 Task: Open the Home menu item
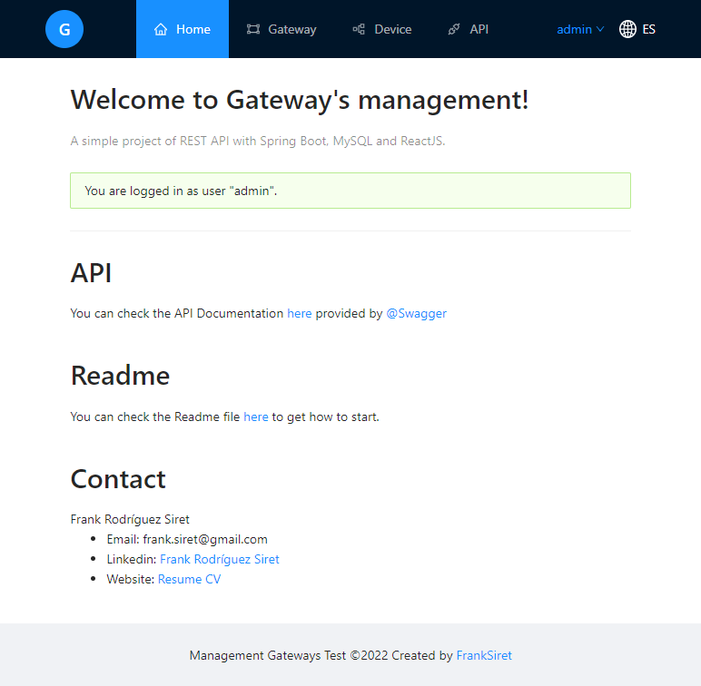tap(183, 29)
